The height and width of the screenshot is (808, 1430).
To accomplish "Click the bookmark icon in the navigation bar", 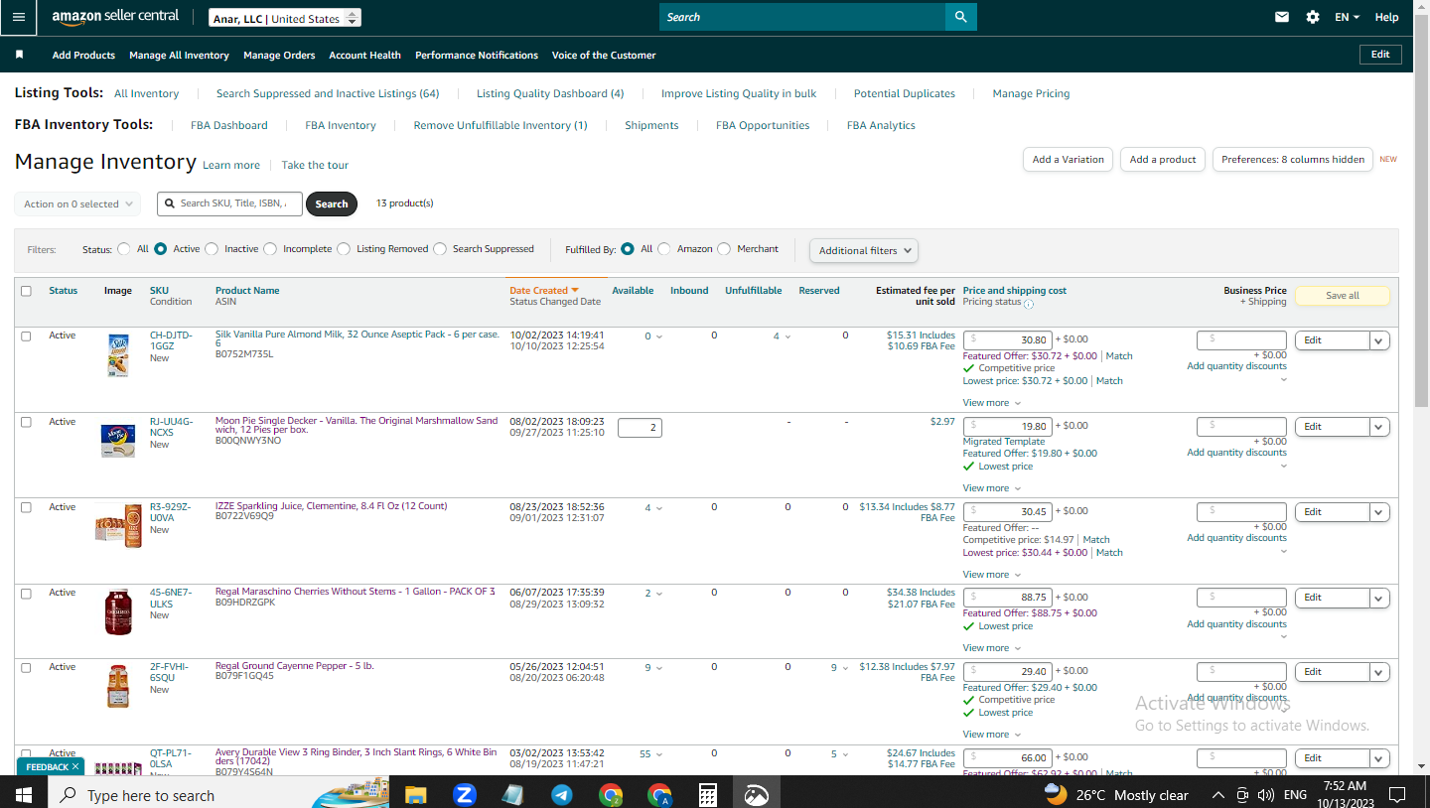I will click(x=19, y=55).
